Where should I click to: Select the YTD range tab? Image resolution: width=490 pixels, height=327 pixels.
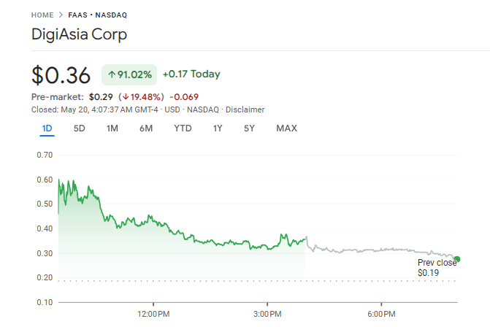183,128
